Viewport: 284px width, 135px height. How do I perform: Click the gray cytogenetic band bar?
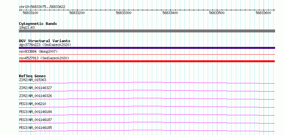coord(147,31)
